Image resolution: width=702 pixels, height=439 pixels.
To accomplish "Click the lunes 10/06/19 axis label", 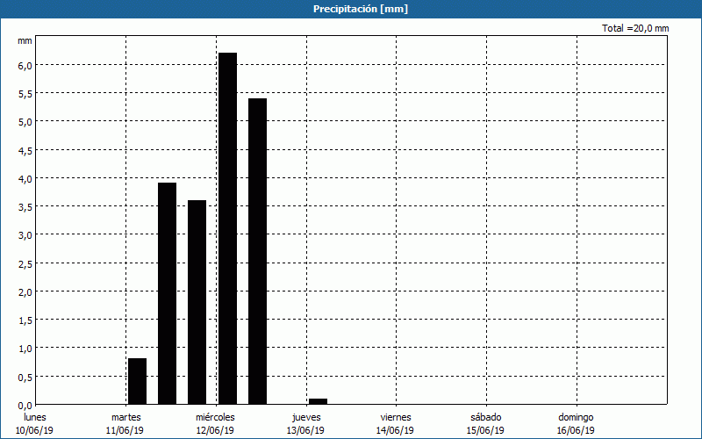I will click(x=34, y=424).
